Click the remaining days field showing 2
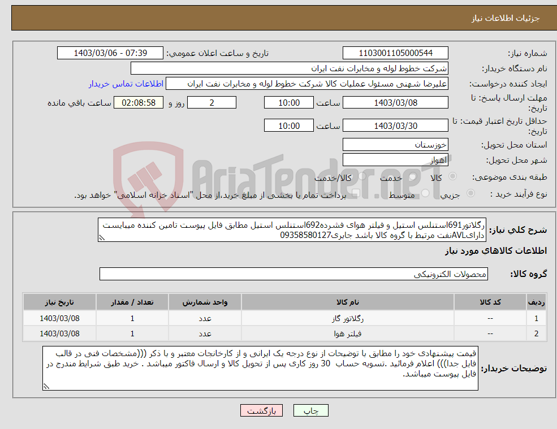Image resolution: width=557 pixels, height=429 pixels. pos(211,103)
